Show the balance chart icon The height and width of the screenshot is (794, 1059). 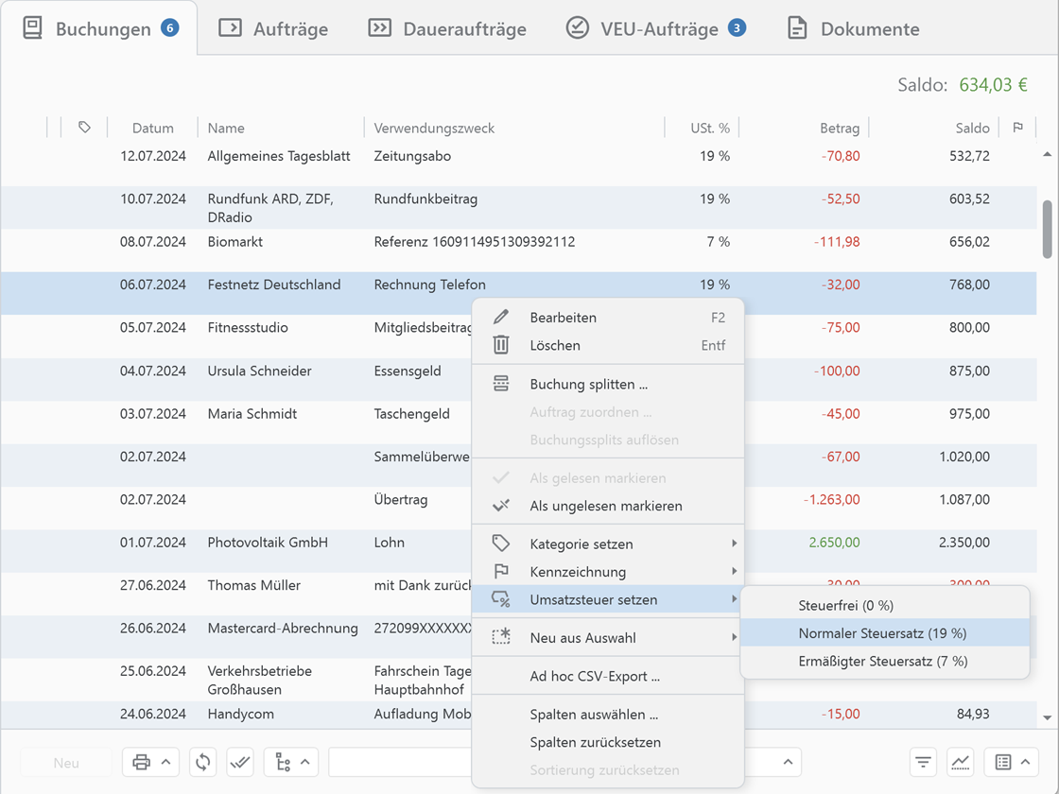960,762
